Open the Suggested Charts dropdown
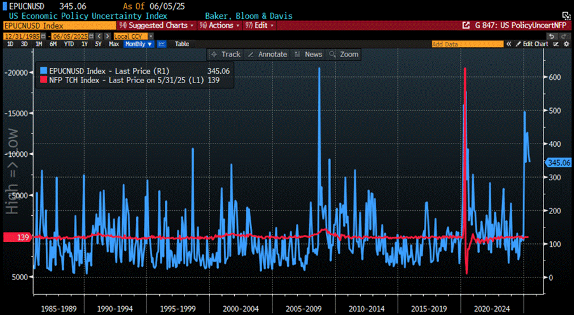This screenshot has width=574, height=315. point(157,25)
